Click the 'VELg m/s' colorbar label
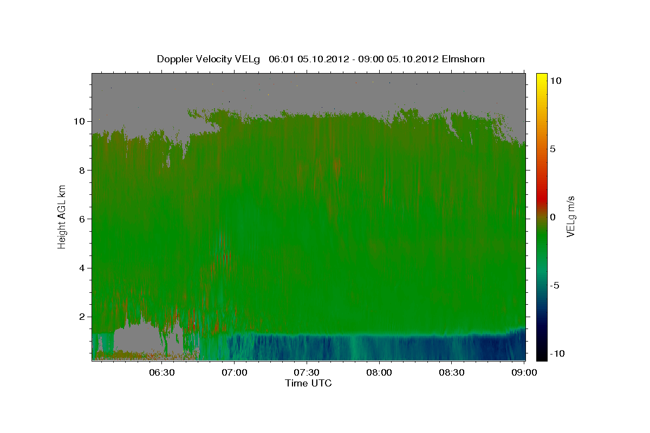This screenshot has width=650, height=433. 570,216
